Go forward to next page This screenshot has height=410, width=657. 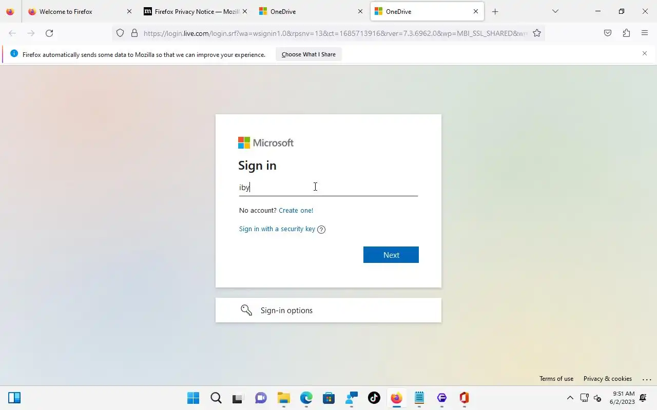tap(31, 33)
